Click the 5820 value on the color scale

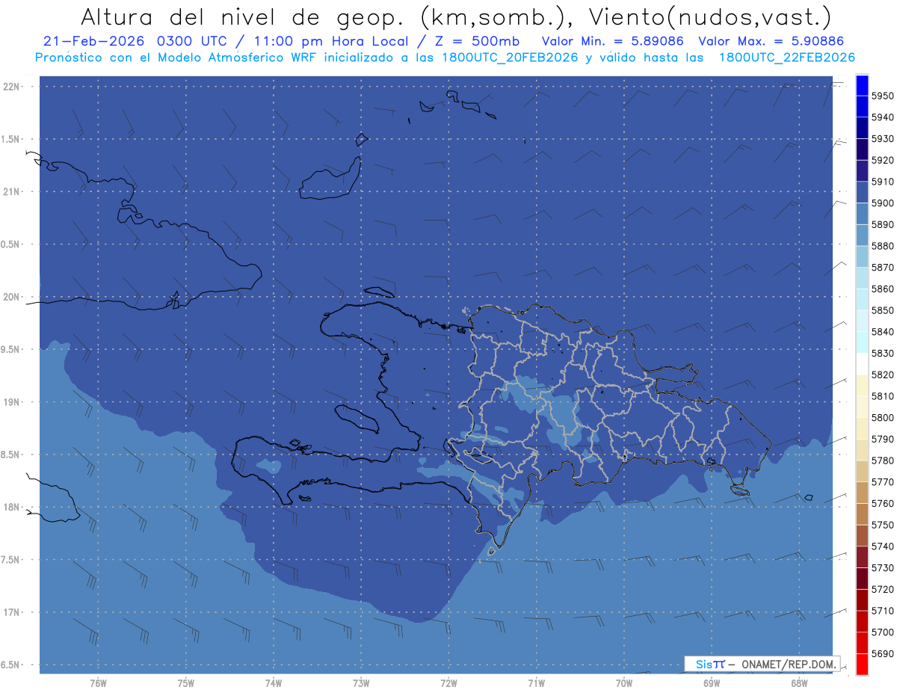click(x=882, y=375)
